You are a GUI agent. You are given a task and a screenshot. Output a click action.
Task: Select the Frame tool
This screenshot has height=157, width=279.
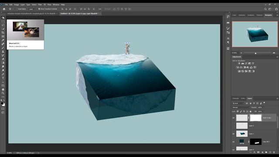point(3,36)
